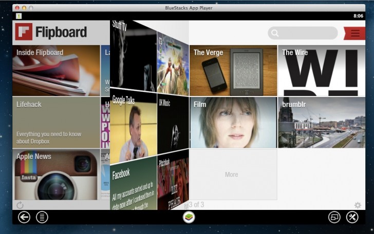This screenshot has width=374, height=234.
Task: Open The Wire tile
Action: (322, 70)
